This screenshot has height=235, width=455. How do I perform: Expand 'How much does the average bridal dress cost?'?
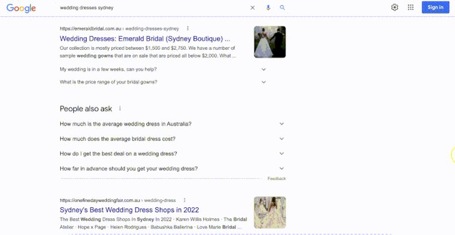[x=172, y=139]
